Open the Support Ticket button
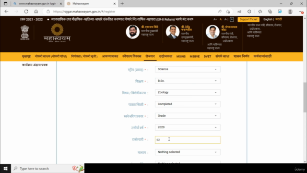Screen dimensions: 307x173 248,19
